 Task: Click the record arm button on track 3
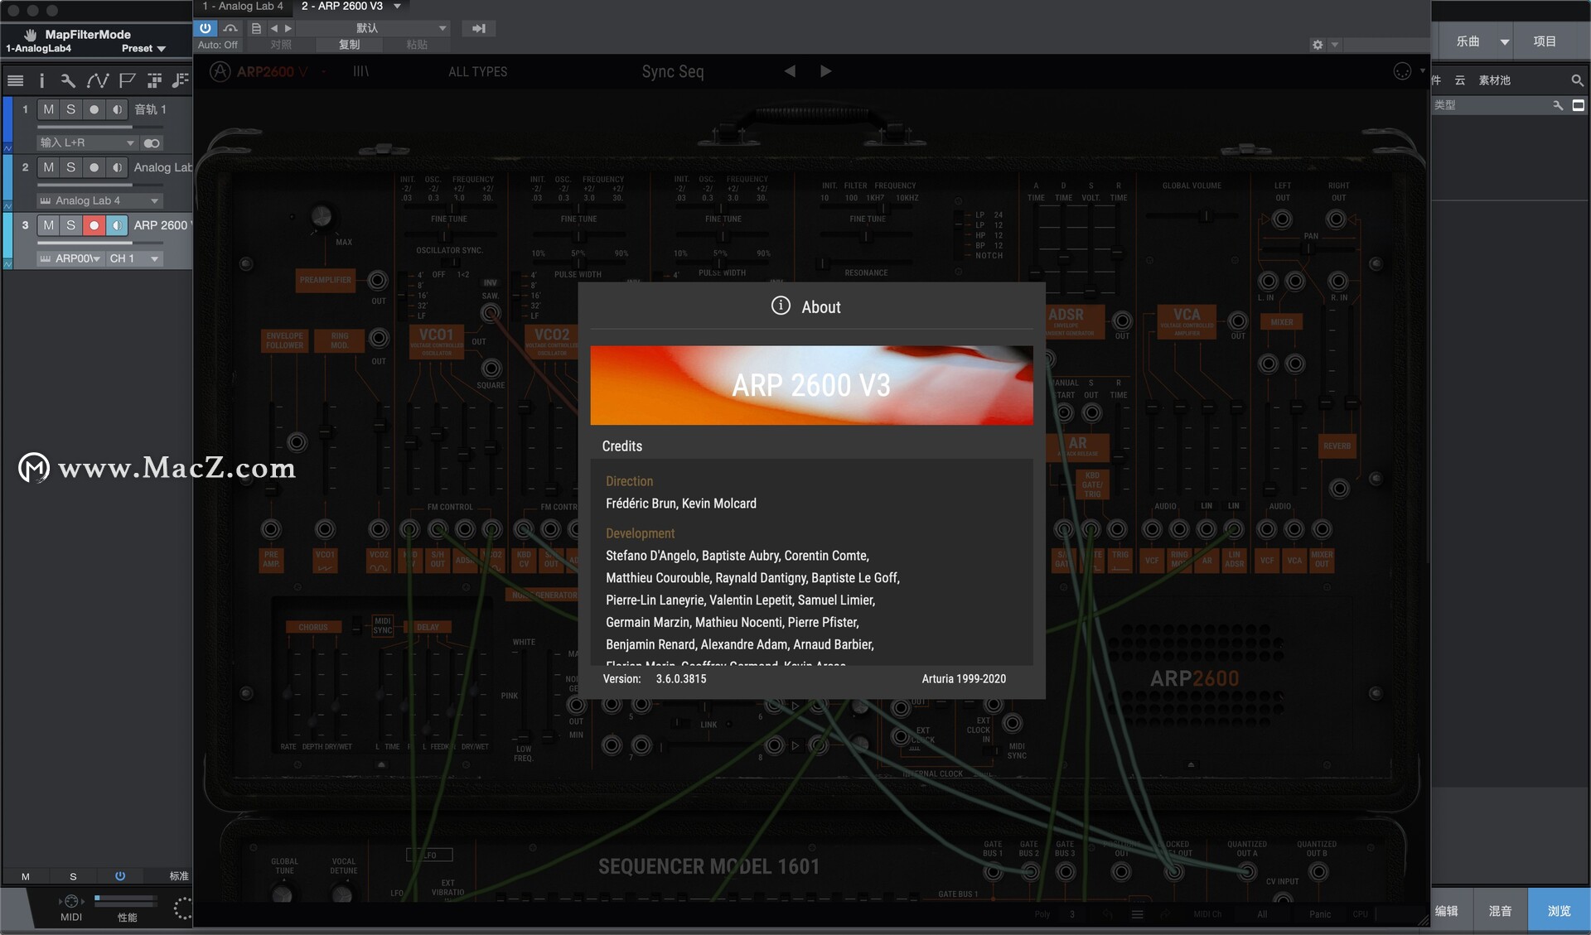[x=93, y=224]
